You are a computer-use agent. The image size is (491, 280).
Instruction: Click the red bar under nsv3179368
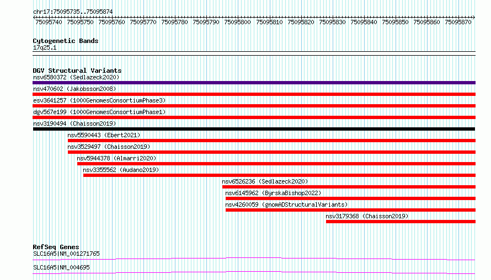tap(401, 222)
